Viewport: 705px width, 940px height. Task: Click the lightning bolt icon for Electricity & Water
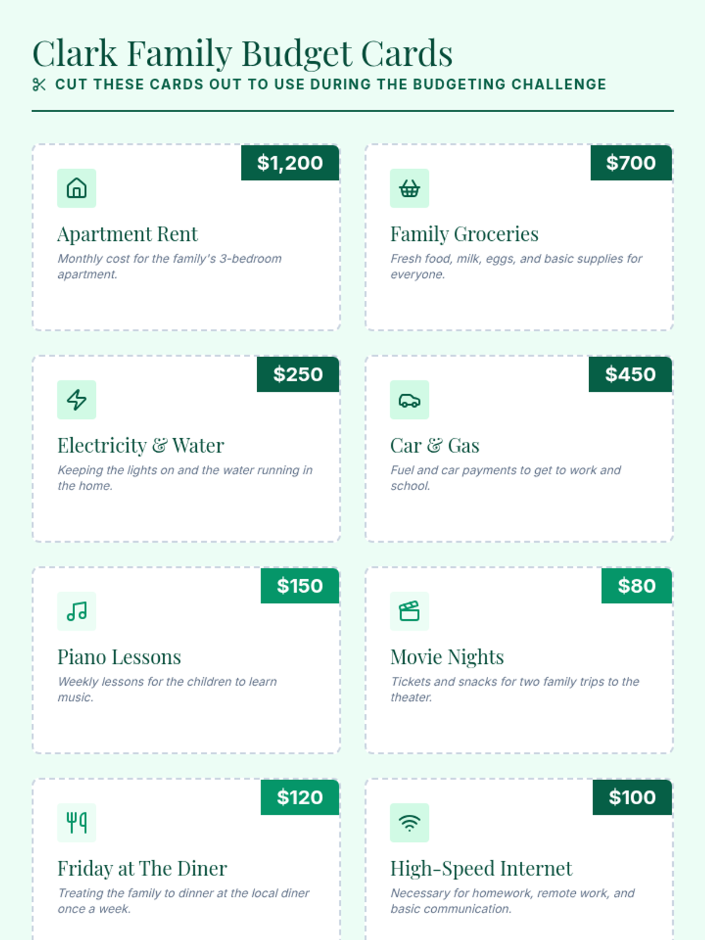(76, 400)
